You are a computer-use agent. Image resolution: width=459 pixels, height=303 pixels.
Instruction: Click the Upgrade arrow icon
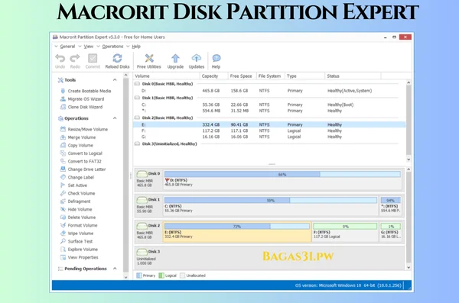(x=175, y=59)
